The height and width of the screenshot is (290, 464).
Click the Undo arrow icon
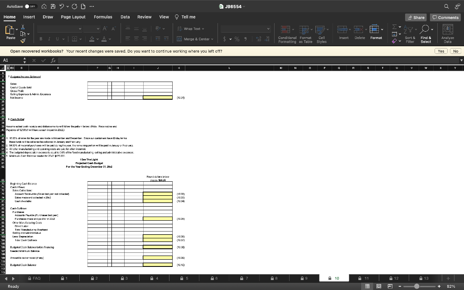62,6
